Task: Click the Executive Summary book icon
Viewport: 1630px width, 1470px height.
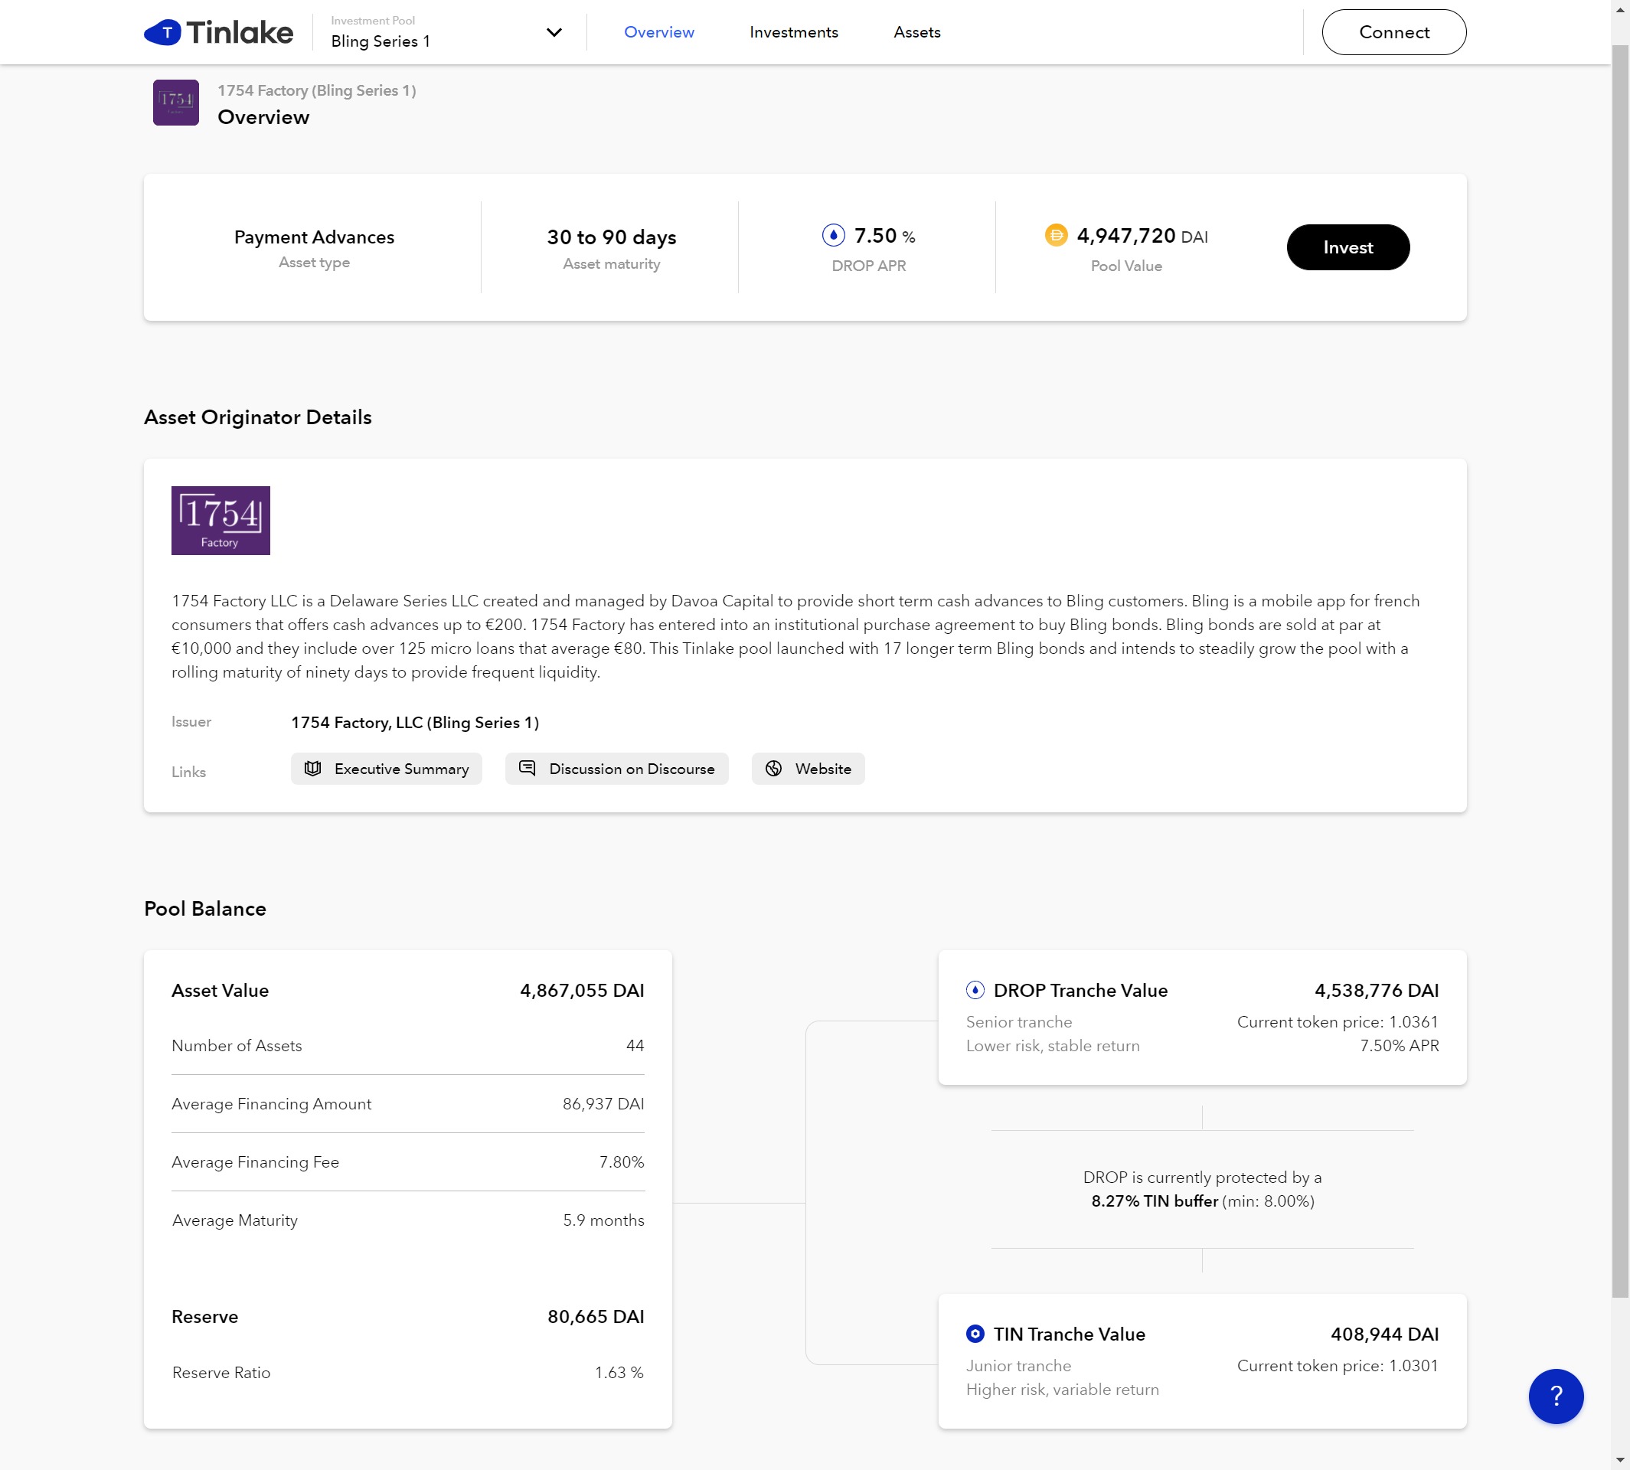Action: [x=312, y=768]
